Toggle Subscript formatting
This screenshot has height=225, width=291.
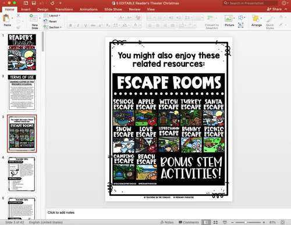(x=108, y=26)
